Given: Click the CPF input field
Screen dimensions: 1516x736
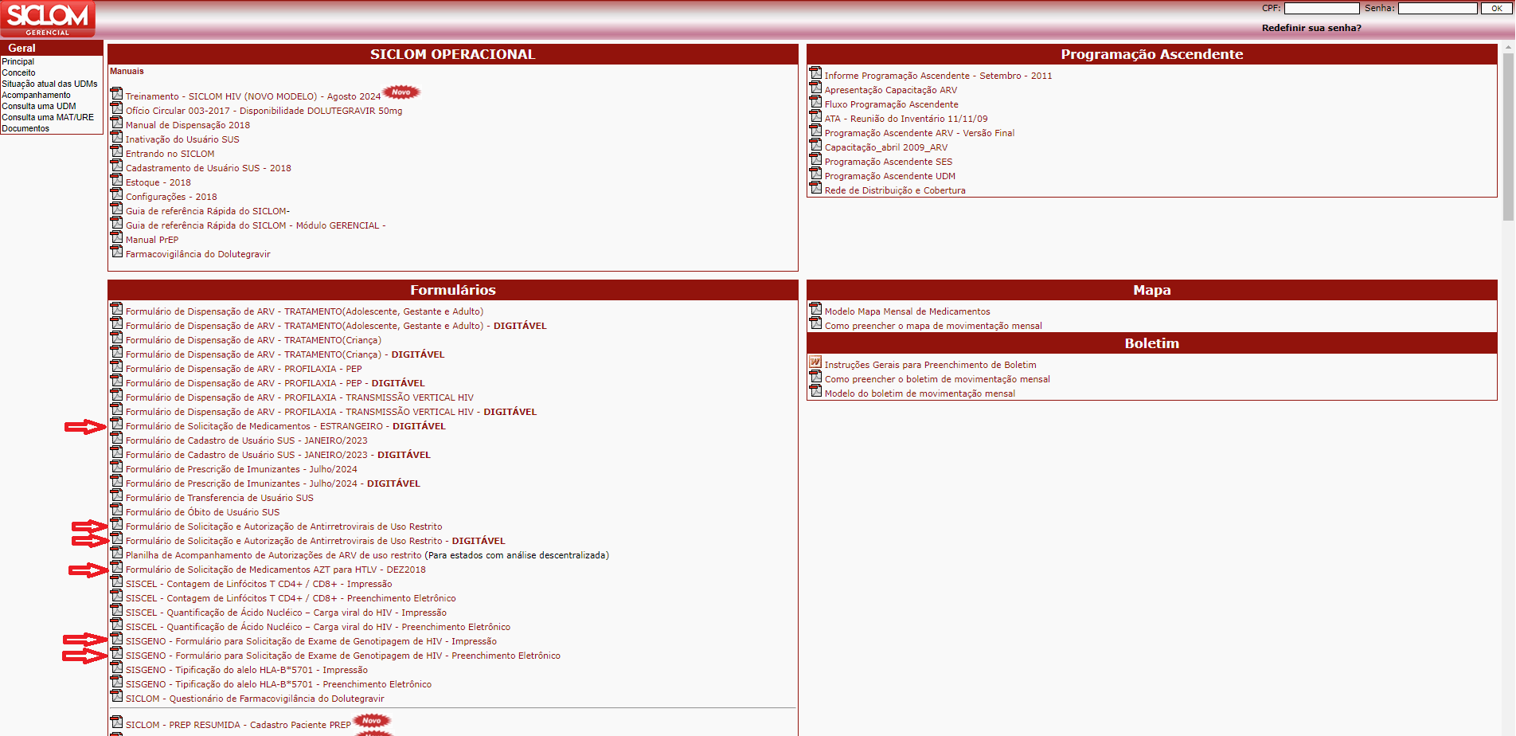Looking at the screenshot, I should (x=1322, y=8).
